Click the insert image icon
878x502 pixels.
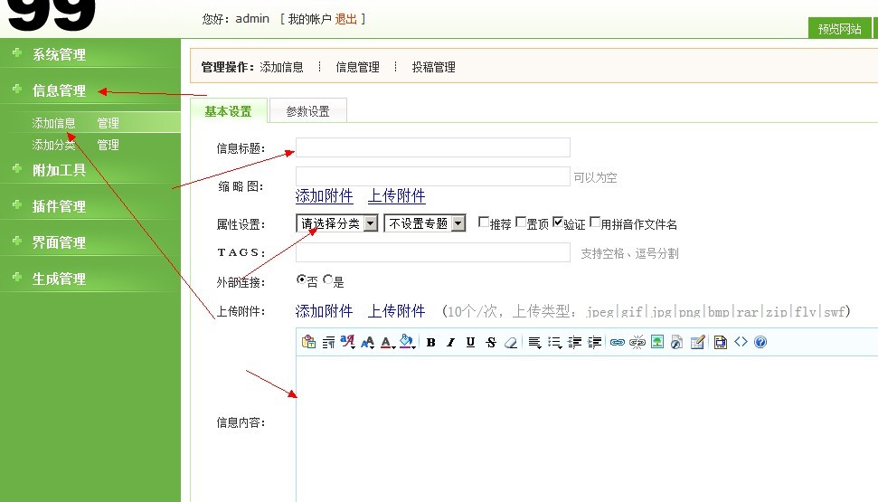[657, 342]
